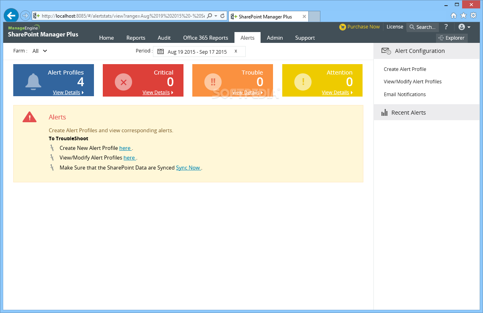Click the red warning triangle icon

pos(29,117)
